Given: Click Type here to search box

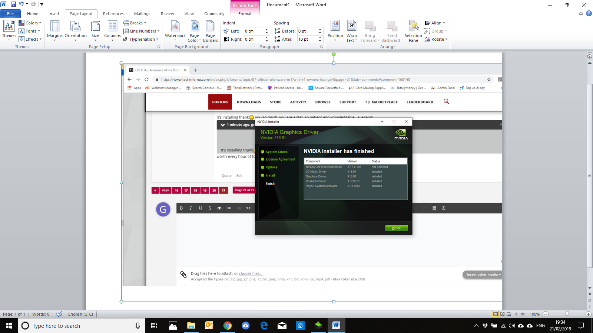Looking at the screenshot, I should tap(82, 326).
